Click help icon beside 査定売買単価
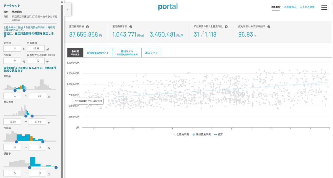 click(x=131, y=27)
